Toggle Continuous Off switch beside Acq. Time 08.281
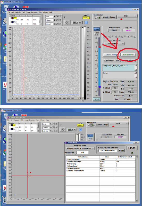This screenshot has width=142, height=206. (98, 17)
